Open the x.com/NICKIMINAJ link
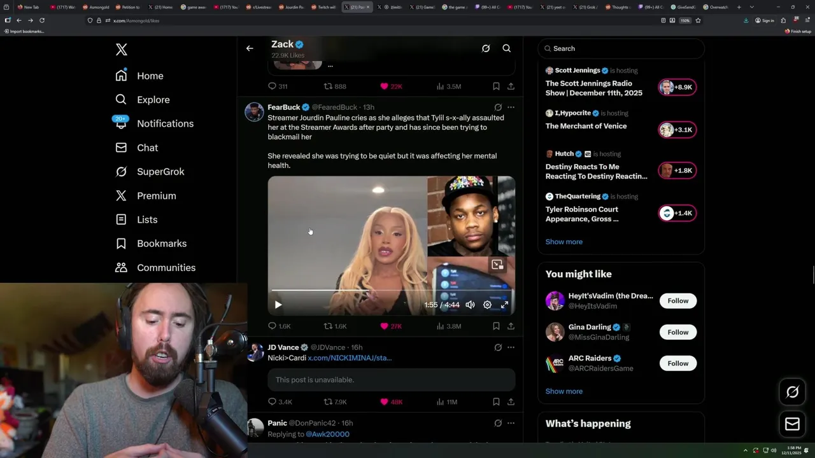This screenshot has width=815, height=458. tap(350, 358)
